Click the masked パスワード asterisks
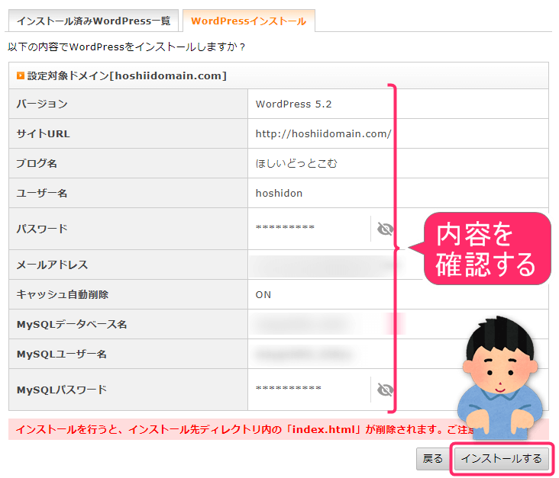 (285, 229)
